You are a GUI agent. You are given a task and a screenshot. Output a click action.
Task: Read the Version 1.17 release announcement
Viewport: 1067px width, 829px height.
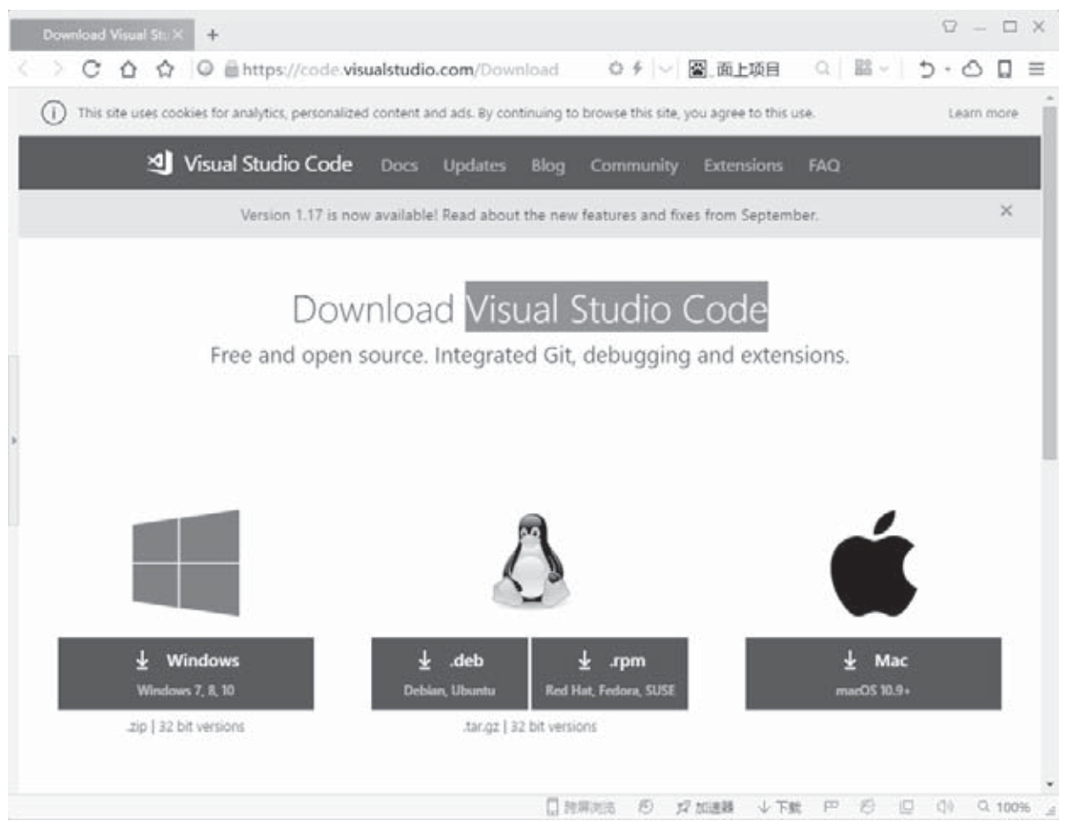[530, 215]
